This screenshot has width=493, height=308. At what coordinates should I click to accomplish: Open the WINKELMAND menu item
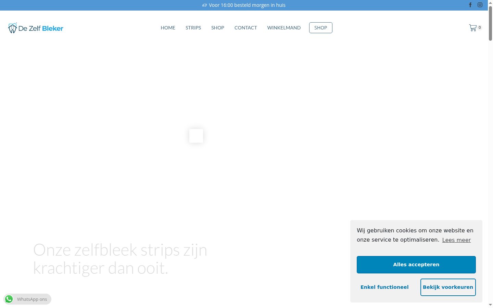(284, 28)
